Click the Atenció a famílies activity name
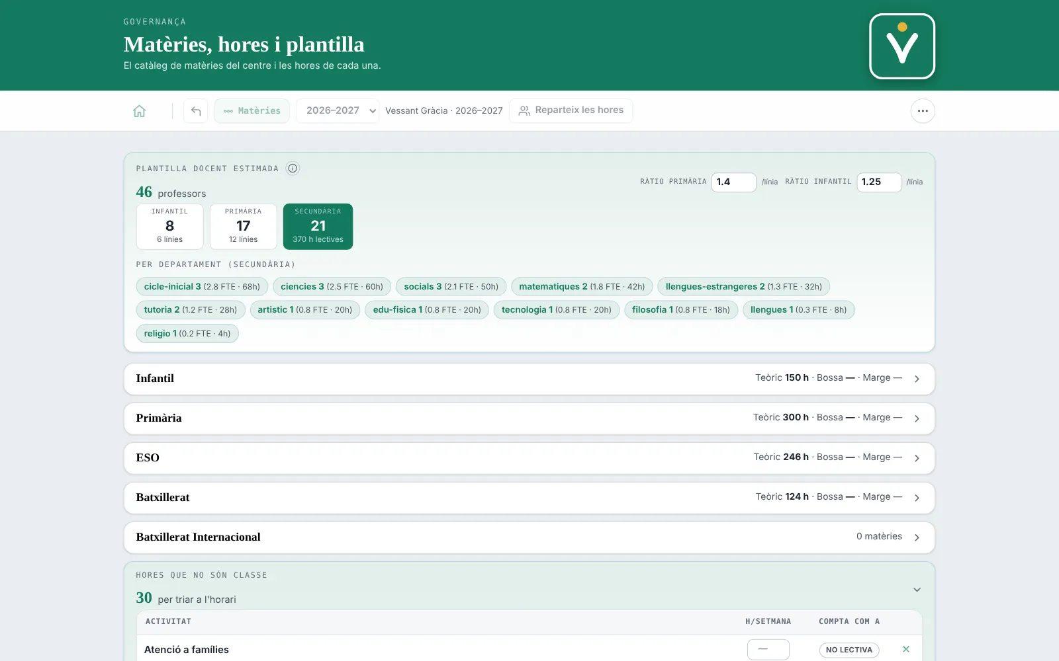1059x661 pixels. (x=187, y=650)
